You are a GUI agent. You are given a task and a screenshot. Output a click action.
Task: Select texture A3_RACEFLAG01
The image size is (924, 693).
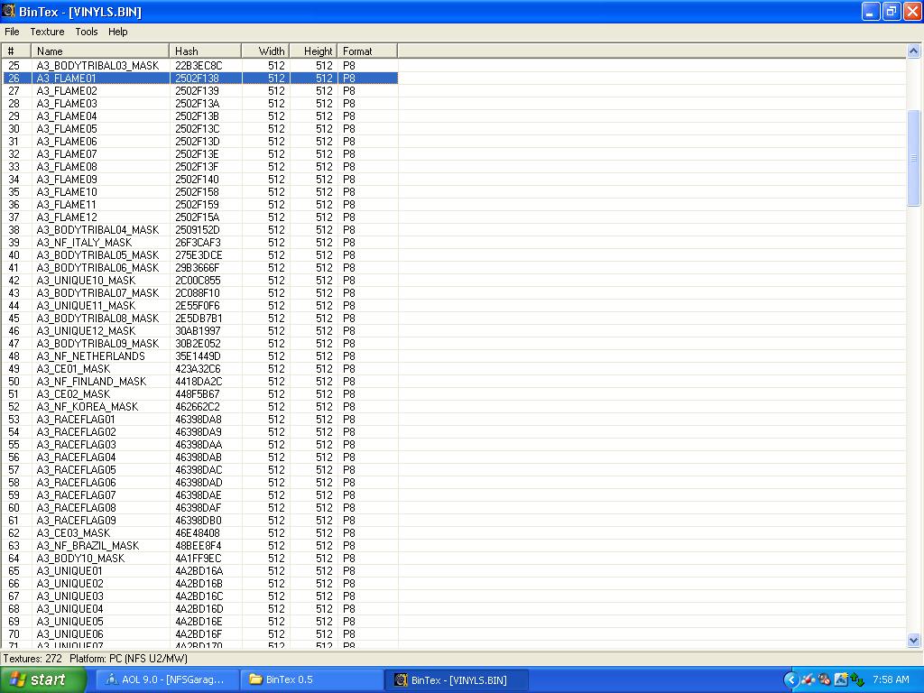[x=76, y=419]
